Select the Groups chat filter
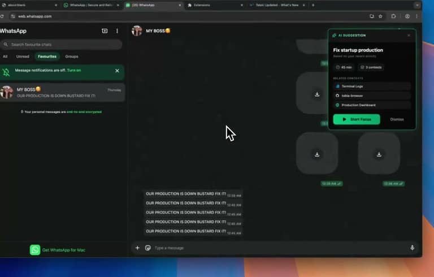 (x=72, y=57)
